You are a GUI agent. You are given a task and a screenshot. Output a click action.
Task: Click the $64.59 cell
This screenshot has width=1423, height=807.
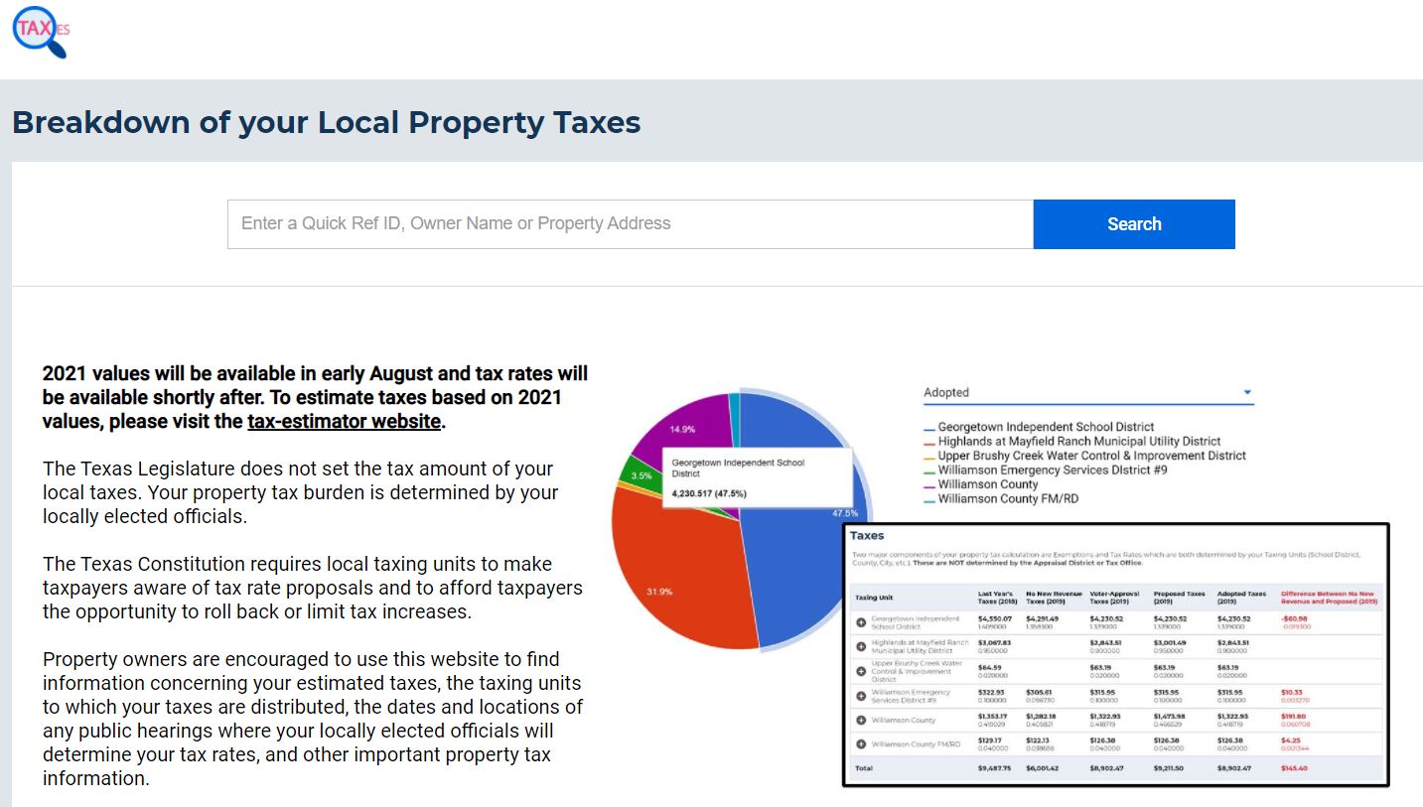(x=990, y=668)
